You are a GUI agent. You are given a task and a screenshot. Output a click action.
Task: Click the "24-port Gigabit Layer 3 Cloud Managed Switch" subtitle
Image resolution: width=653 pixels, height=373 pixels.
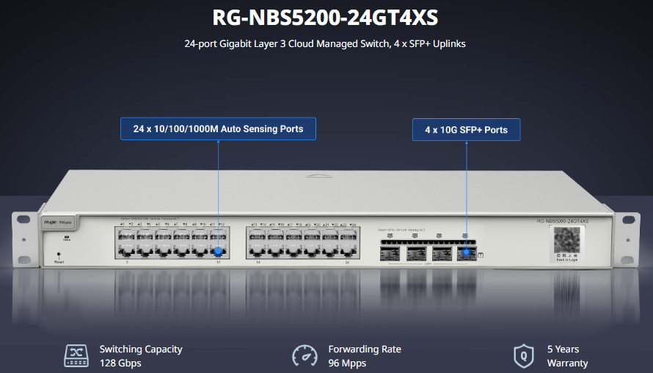click(325, 44)
